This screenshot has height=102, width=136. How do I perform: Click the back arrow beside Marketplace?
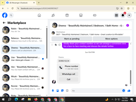4,23
